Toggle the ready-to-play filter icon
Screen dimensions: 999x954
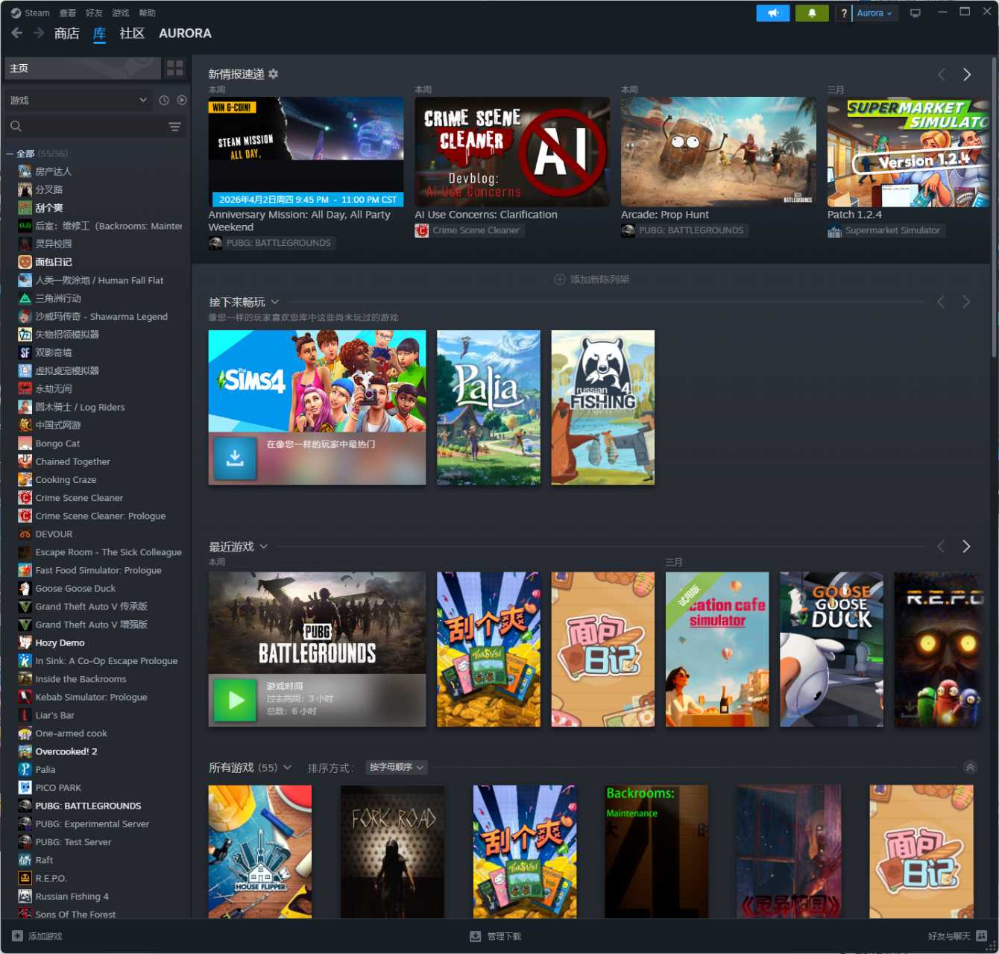182,100
